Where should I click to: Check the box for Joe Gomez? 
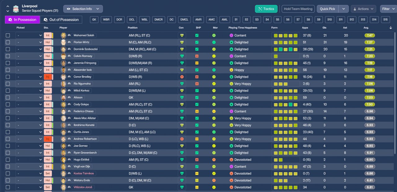(8, 146)
